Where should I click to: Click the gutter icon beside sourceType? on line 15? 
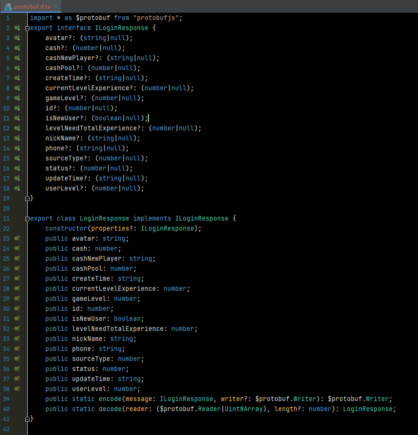17,158
